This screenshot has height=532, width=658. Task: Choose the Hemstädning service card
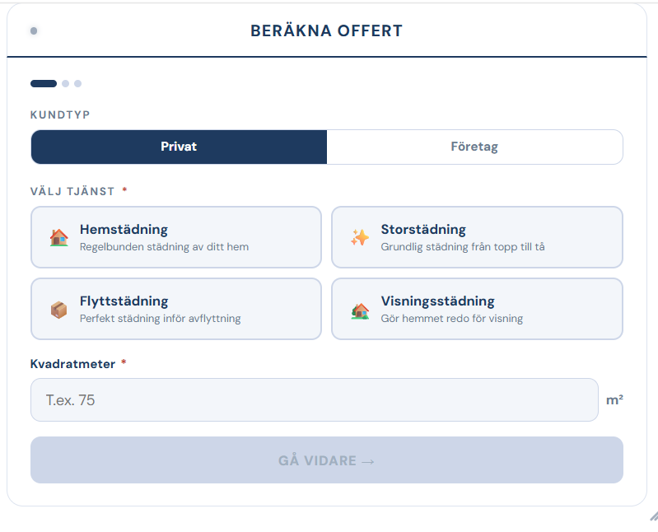tap(176, 237)
